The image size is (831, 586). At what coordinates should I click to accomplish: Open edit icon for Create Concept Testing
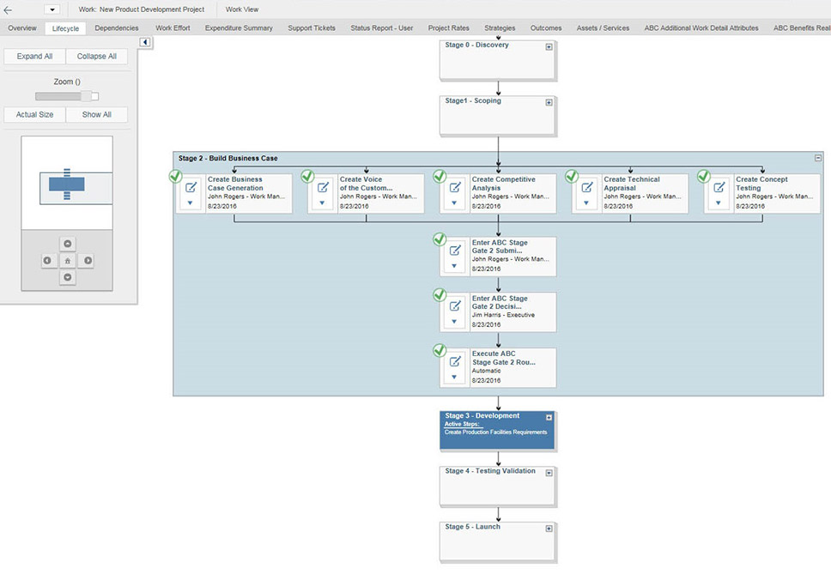tap(719, 187)
